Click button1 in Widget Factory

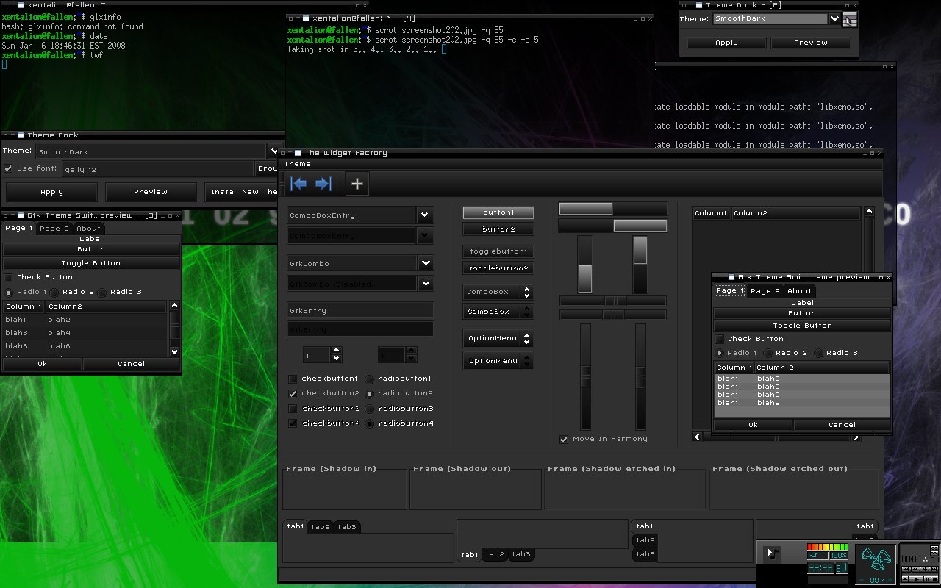[498, 212]
